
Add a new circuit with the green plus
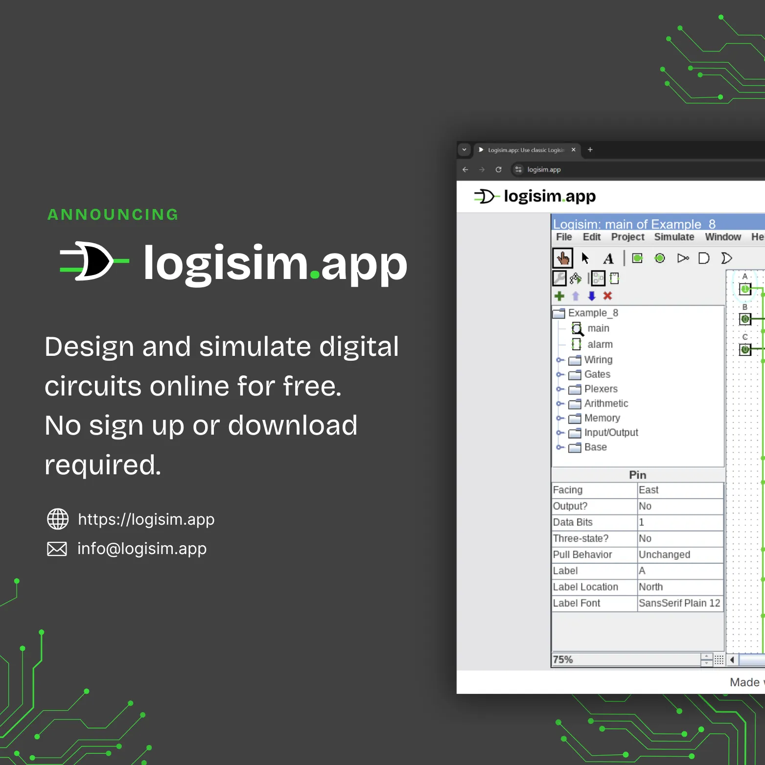click(559, 296)
